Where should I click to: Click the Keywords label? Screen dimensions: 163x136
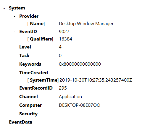click(30, 64)
